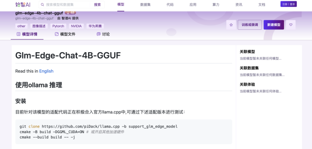Select the Pytorch tag
Viewport: 312px width, 149px height.
(x=58, y=26)
